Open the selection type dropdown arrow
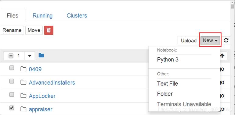235x115 pixels. [30, 56]
